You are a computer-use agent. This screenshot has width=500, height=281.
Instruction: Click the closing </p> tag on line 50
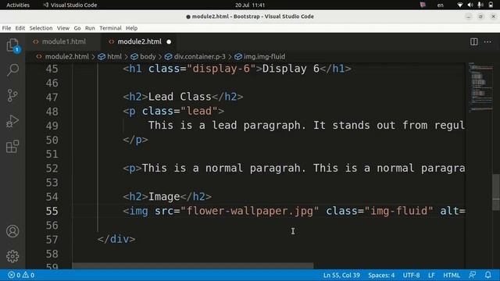135,140
